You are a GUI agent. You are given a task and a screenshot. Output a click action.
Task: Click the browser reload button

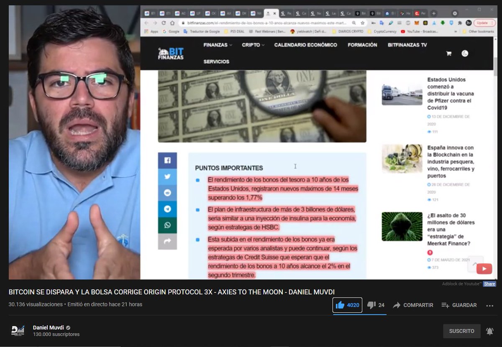[x=164, y=23]
